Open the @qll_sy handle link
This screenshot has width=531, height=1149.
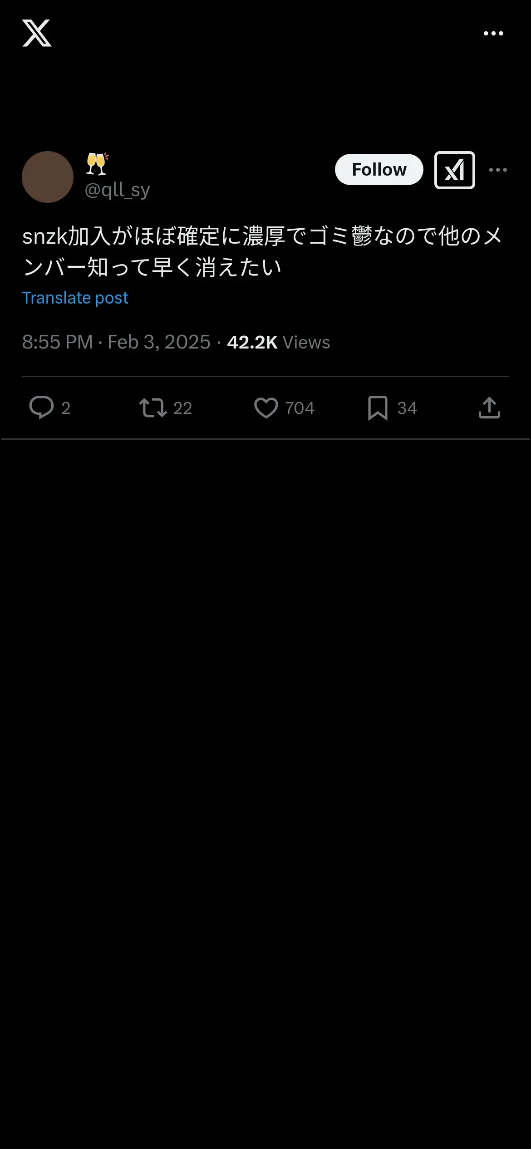click(x=117, y=190)
